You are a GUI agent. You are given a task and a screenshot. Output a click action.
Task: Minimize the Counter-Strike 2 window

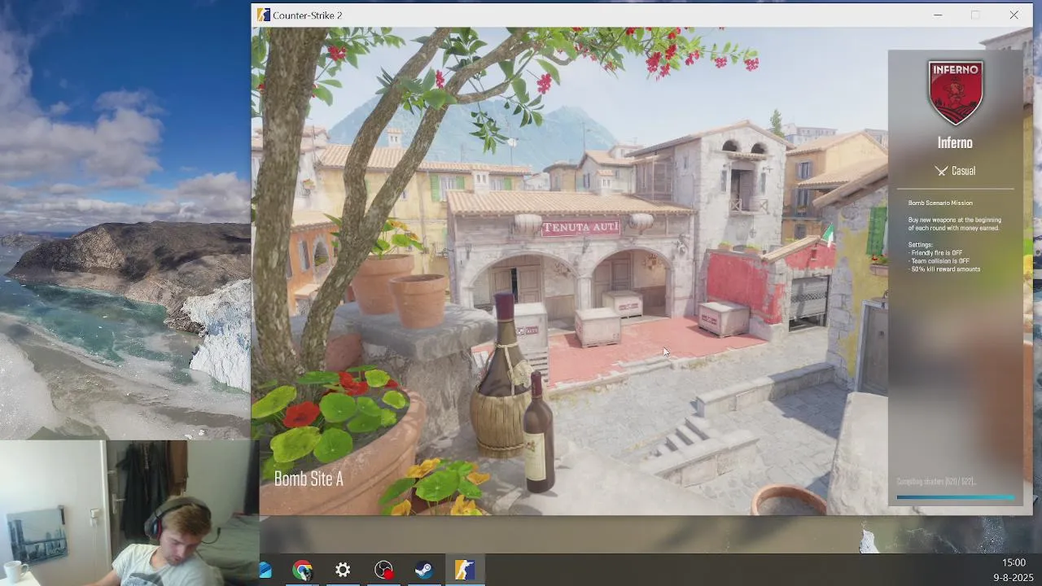pyautogui.click(x=938, y=15)
